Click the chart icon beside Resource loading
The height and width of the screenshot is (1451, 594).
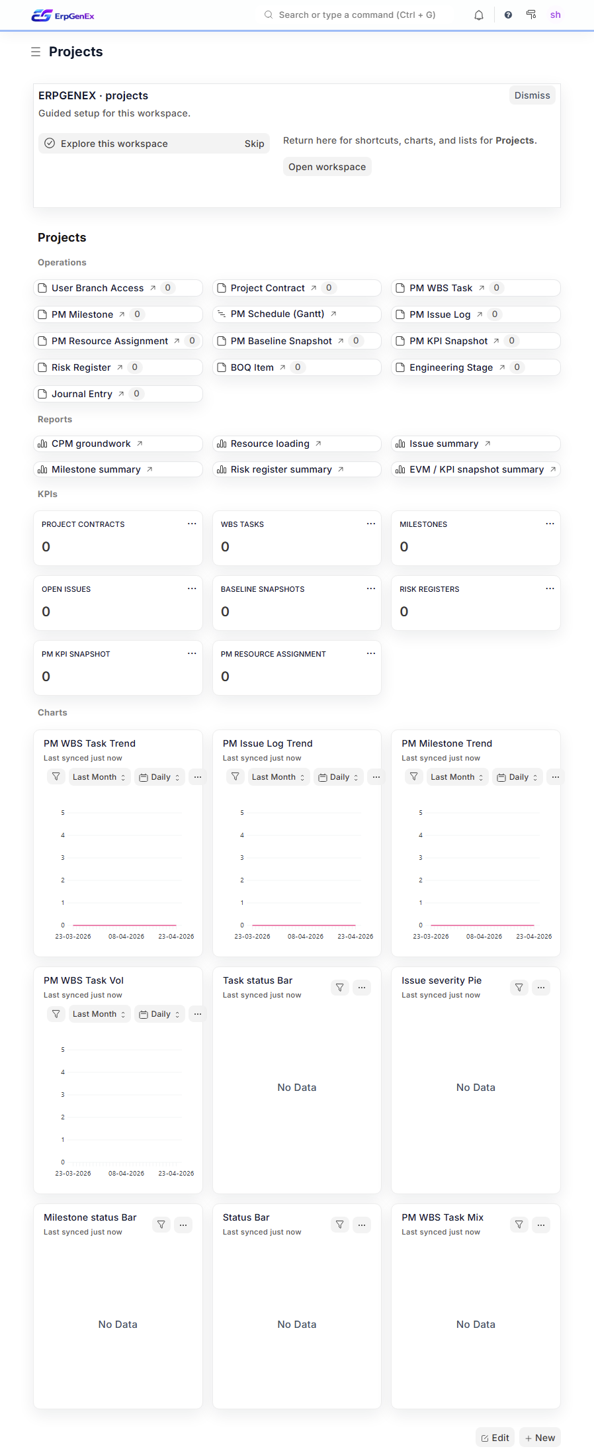click(x=222, y=444)
